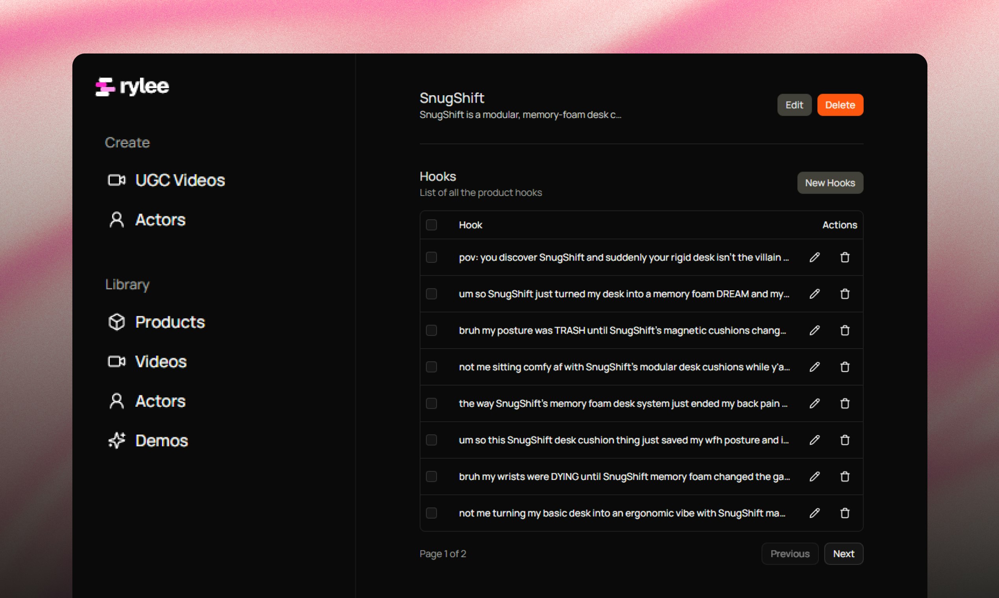
Task: Click Next to go to page 2
Action: 843,554
